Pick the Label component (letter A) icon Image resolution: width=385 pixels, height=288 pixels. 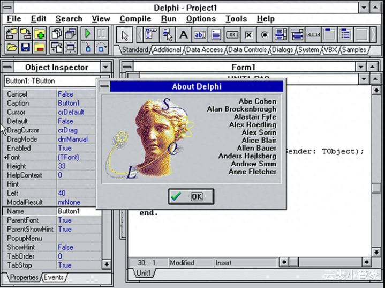(x=183, y=35)
